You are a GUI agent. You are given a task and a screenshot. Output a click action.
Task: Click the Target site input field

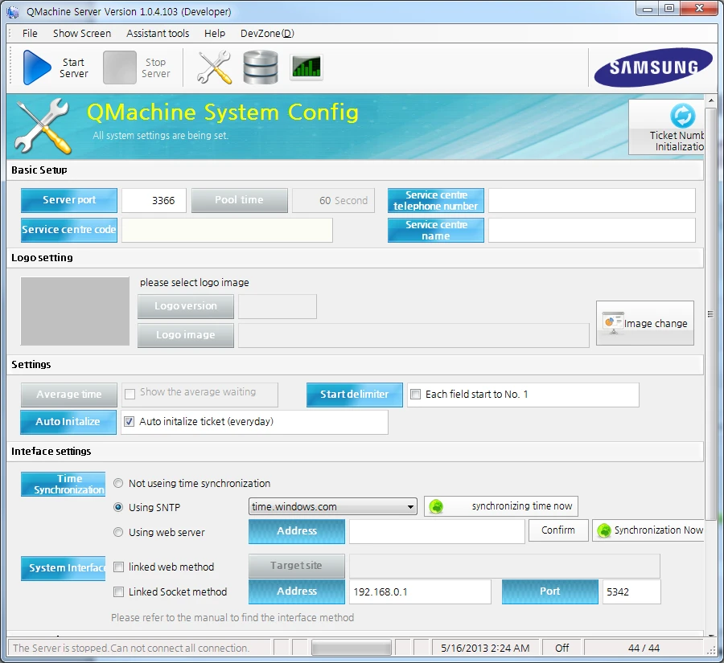pyautogui.click(x=504, y=566)
